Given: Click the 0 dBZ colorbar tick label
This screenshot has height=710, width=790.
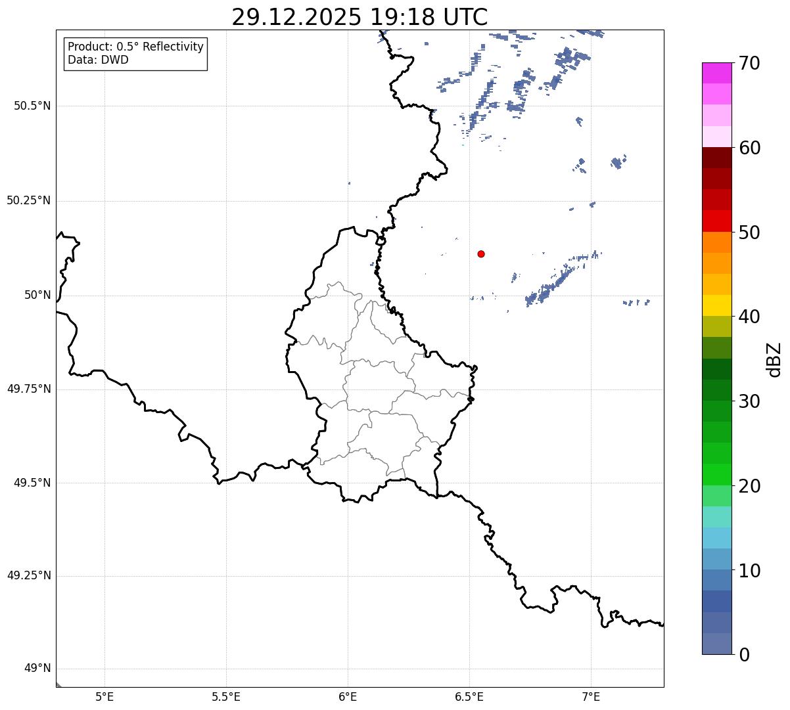Looking at the screenshot, I should coord(743,655).
